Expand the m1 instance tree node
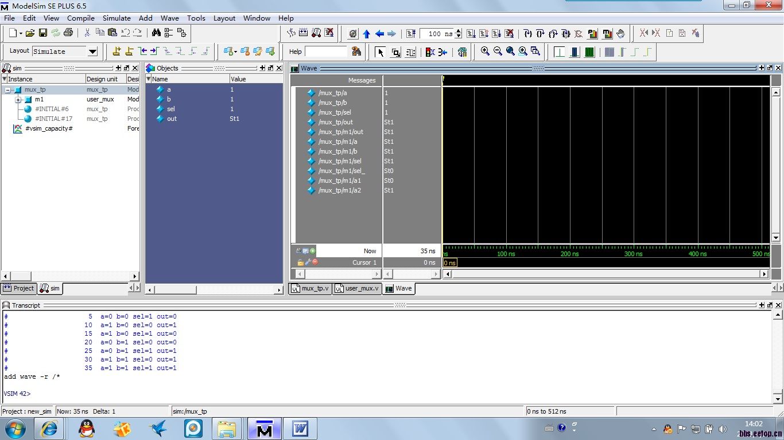The width and height of the screenshot is (784, 440). coord(18,100)
